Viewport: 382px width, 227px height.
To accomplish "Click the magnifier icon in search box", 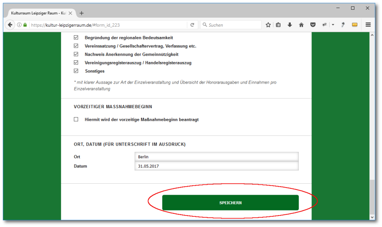I will 205,25.
